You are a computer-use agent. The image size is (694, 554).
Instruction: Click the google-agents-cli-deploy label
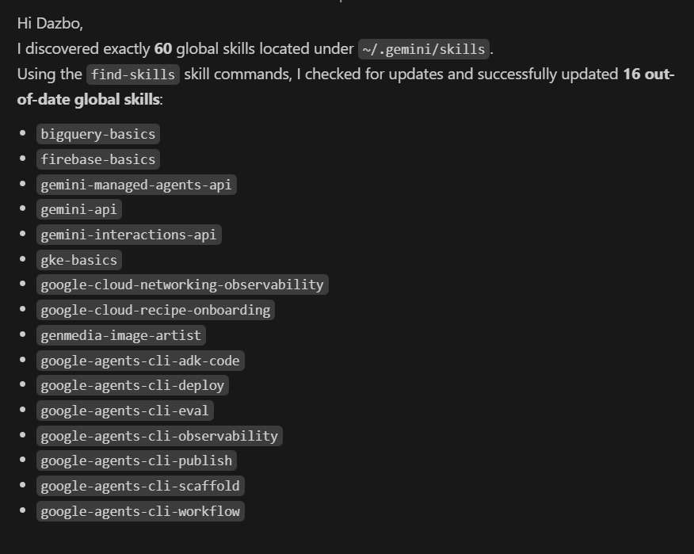coord(132,386)
